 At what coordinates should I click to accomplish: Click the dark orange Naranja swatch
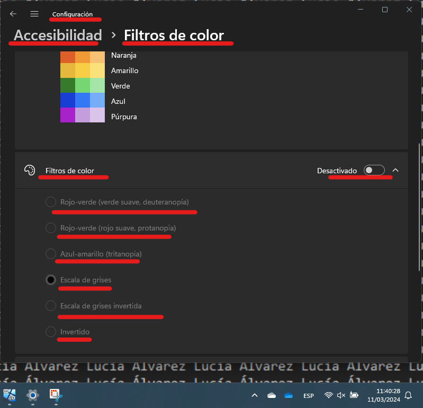(x=68, y=57)
